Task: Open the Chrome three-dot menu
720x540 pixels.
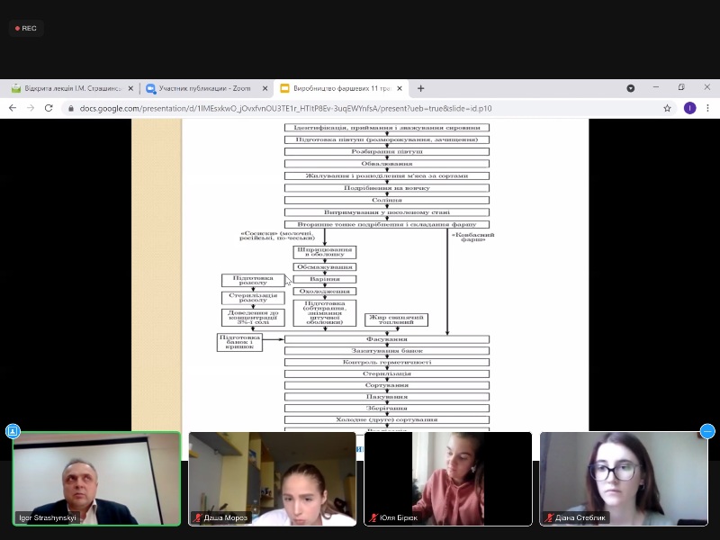Action: pyautogui.click(x=707, y=108)
